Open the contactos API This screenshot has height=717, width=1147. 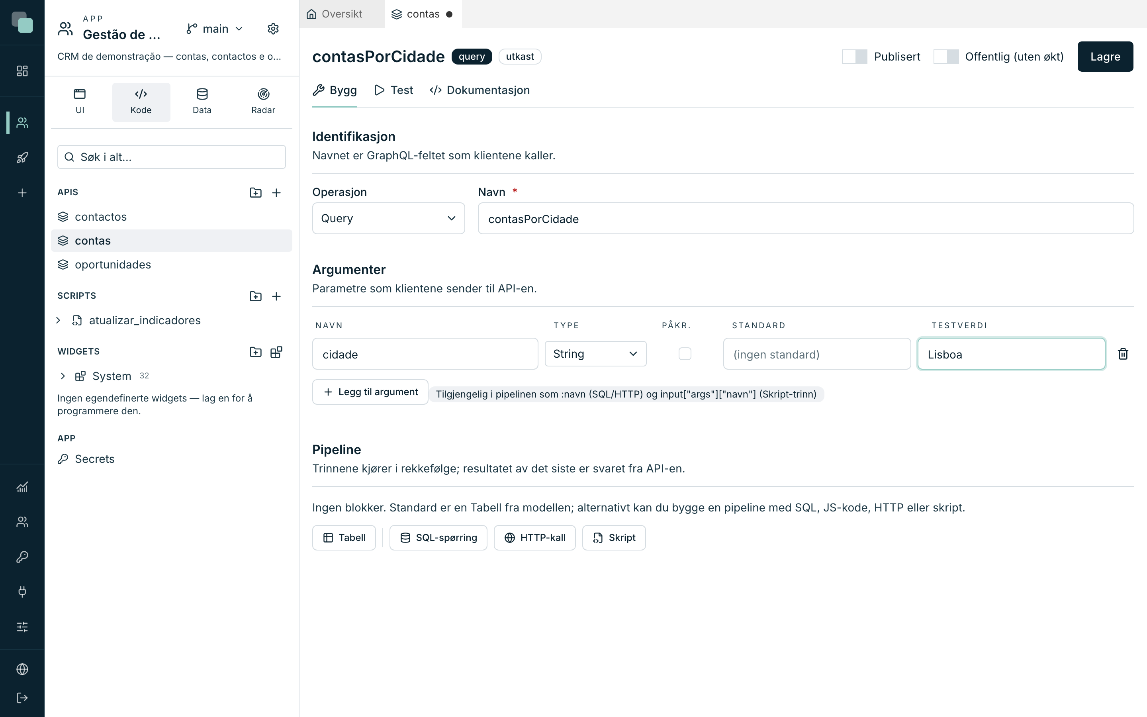(172, 217)
